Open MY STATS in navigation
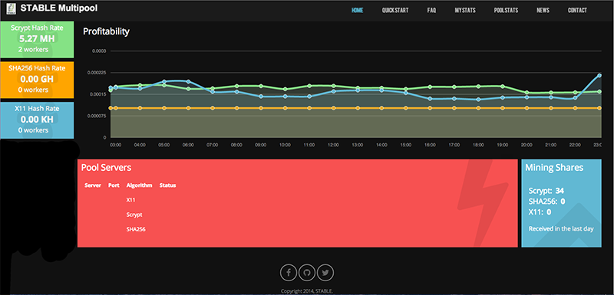This screenshot has width=614, height=295. click(x=465, y=11)
